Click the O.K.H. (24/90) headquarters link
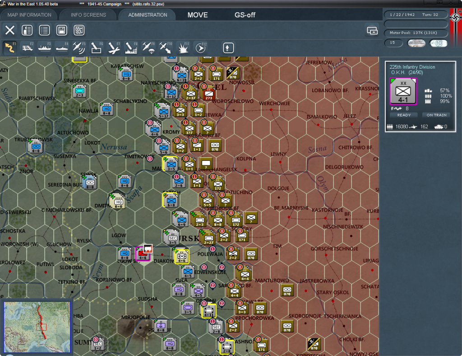The width and height of the screenshot is (462, 356). (x=407, y=72)
